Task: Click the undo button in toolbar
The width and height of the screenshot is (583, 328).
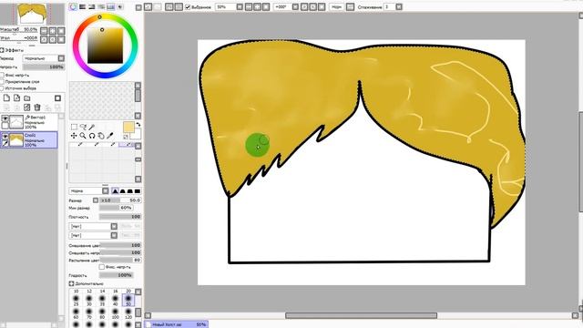Action: pos(148,6)
